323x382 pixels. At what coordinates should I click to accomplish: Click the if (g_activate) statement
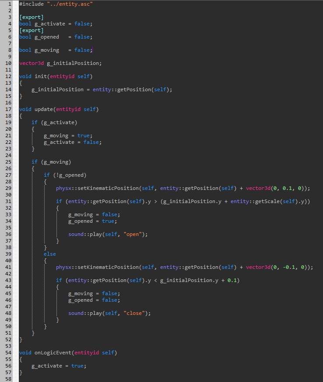(x=54, y=122)
